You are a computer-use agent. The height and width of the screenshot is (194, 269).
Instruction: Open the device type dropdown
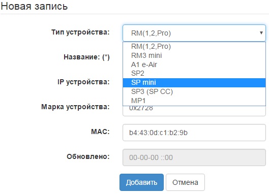tap(194, 33)
